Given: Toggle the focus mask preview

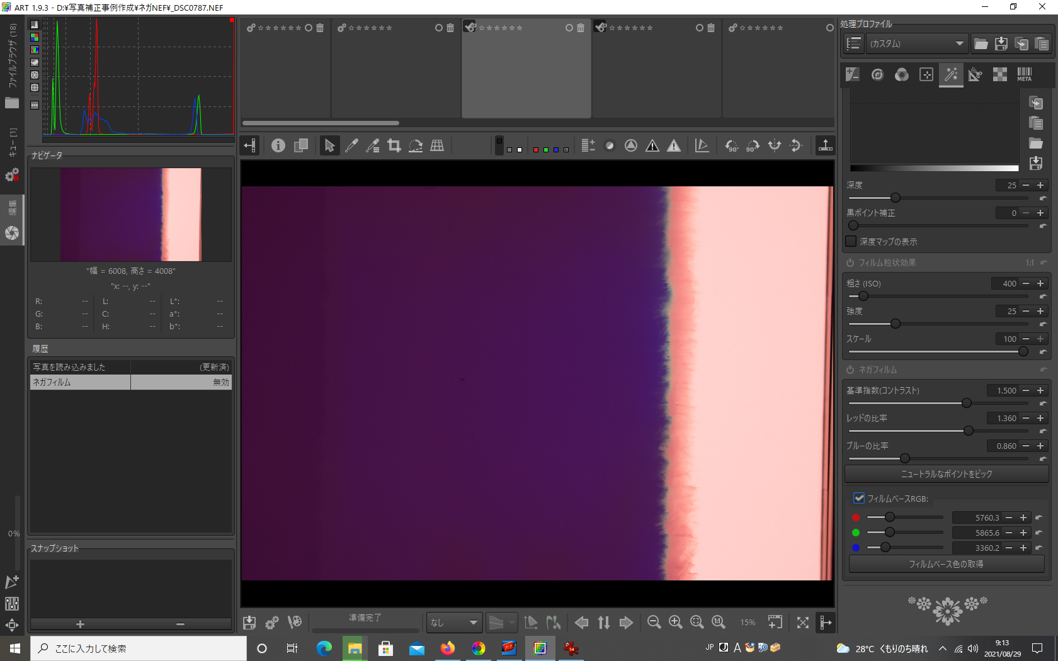Looking at the screenshot, I should (x=631, y=145).
